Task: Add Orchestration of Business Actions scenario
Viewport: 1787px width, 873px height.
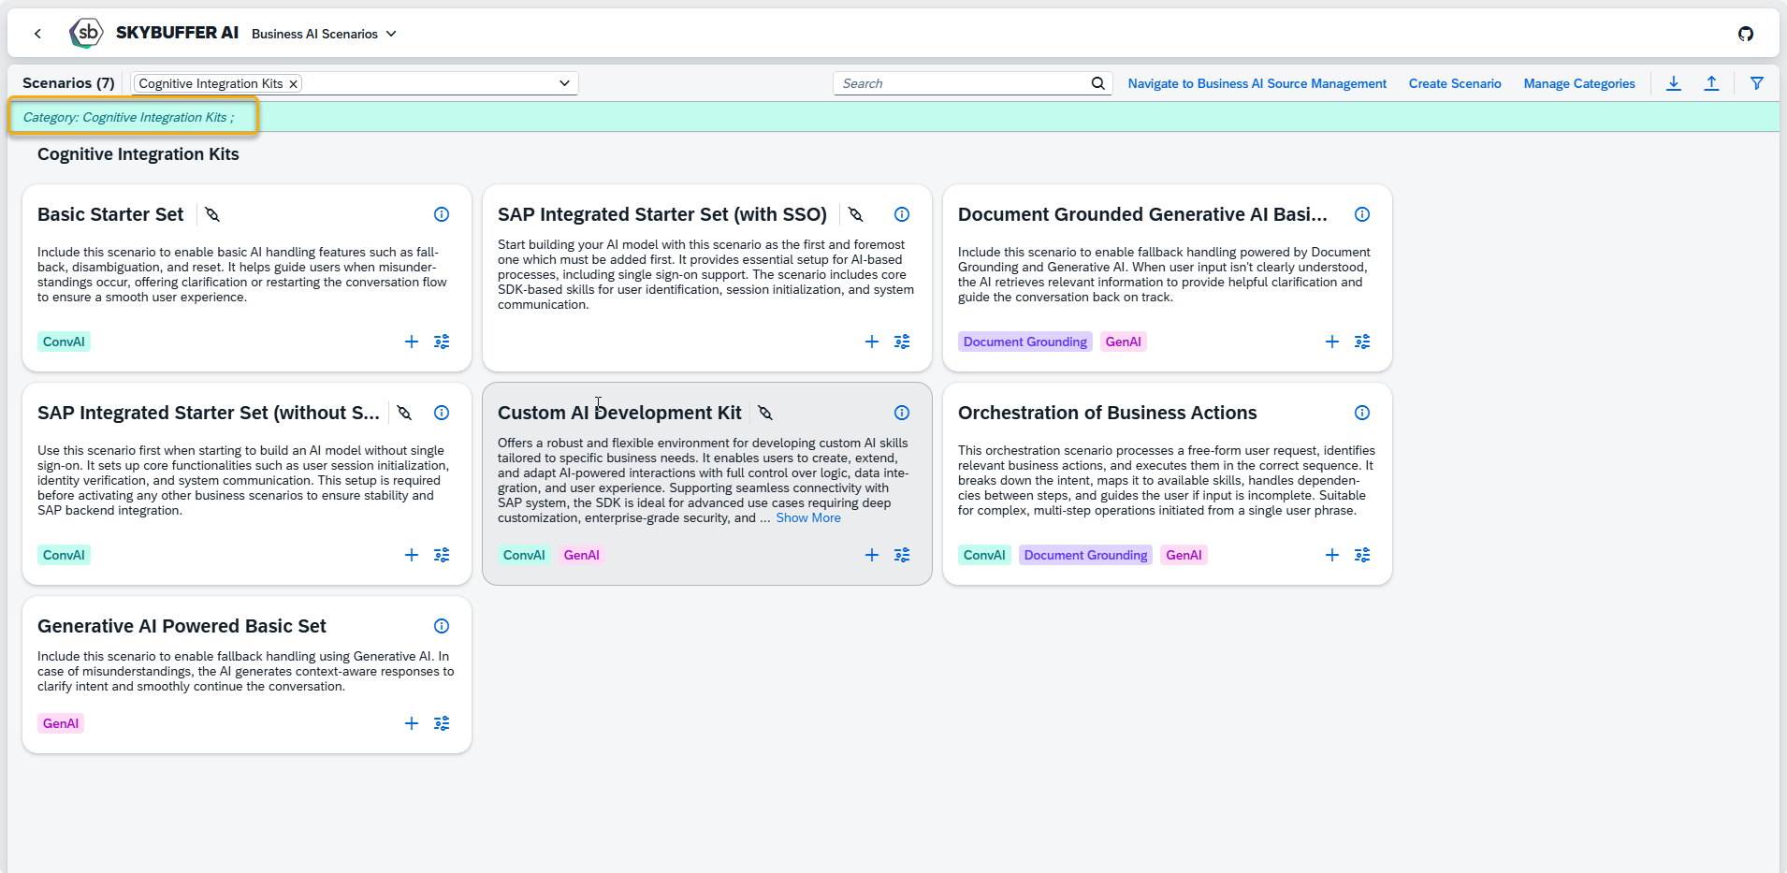Action: point(1332,555)
